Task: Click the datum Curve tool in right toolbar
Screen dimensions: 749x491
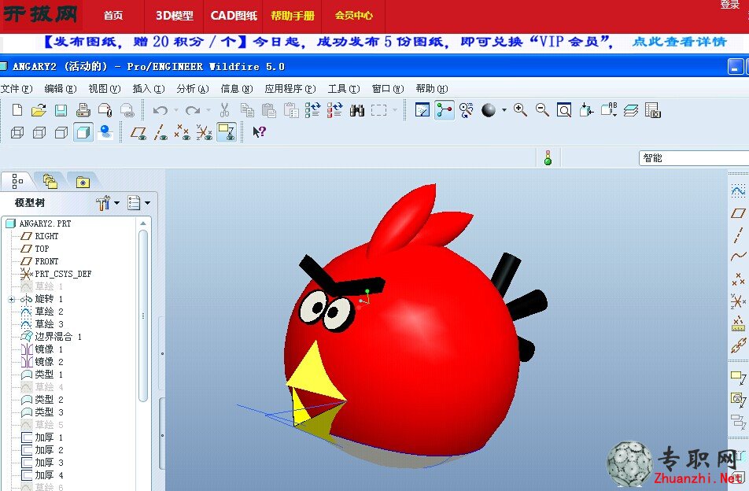Action: point(738,256)
